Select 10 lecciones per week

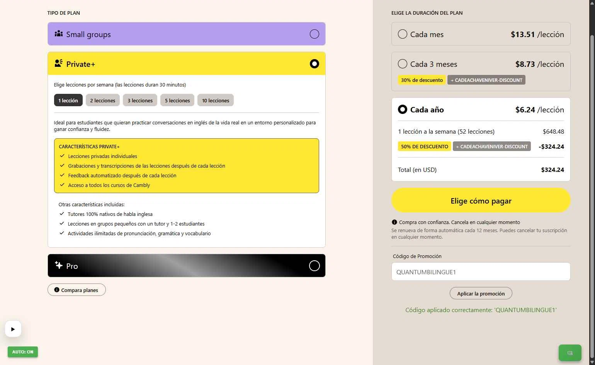(x=216, y=100)
